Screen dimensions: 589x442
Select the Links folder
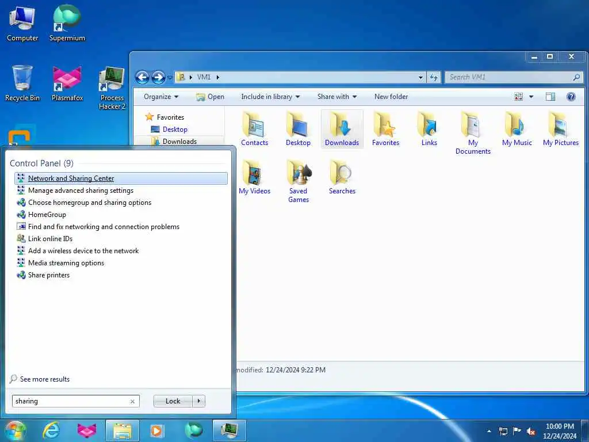tap(429, 129)
